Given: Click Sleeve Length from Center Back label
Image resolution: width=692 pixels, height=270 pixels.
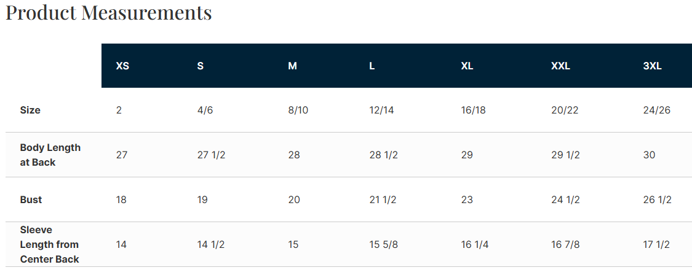Looking at the screenshot, I should point(49,244).
